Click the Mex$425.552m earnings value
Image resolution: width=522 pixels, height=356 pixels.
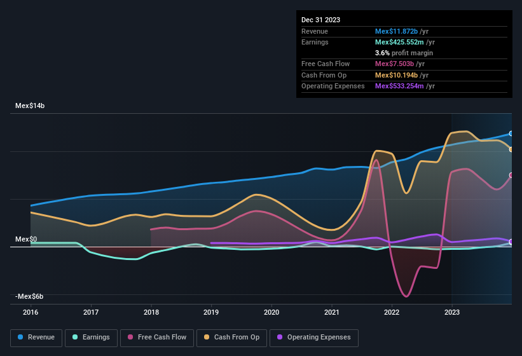coord(399,42)
